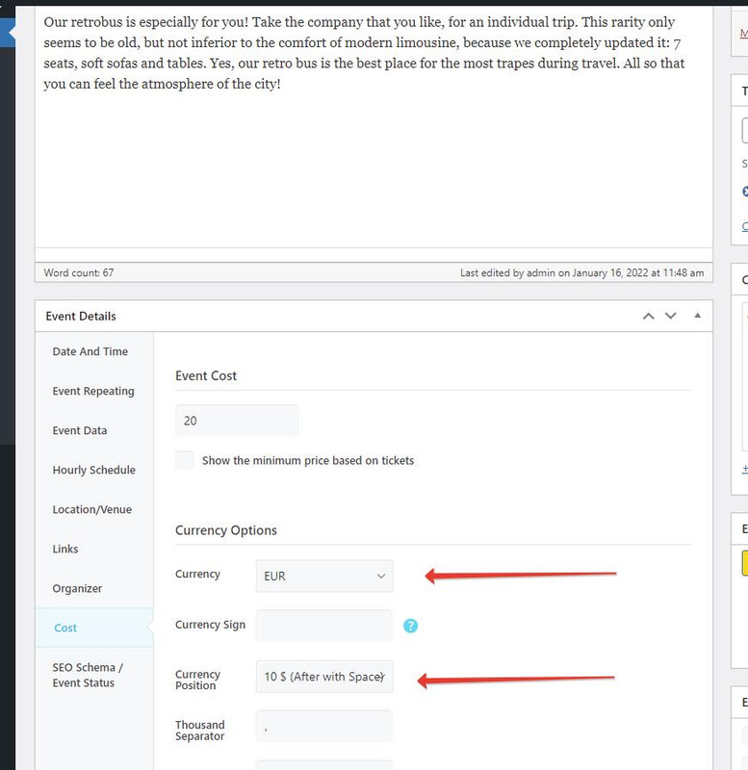Open the Currency Position dropdown
Viewport: 748px width, 770px height.
324,677
